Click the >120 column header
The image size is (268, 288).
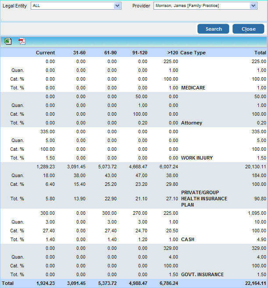point(172,53)
